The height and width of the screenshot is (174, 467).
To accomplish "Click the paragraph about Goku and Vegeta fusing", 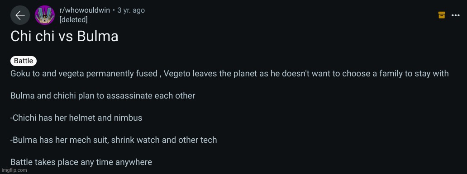I will pyautogui.click(x=229, y=74).
